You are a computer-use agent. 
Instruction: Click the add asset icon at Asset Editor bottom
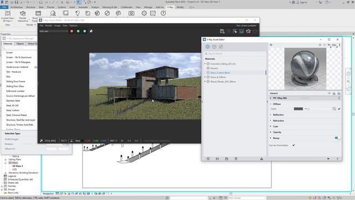208,159
